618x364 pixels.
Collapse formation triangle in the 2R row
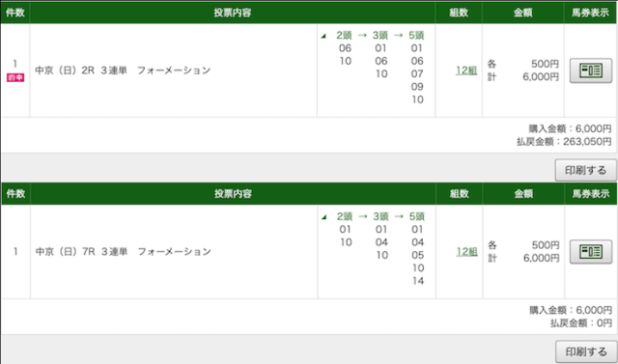coord(323,37)
